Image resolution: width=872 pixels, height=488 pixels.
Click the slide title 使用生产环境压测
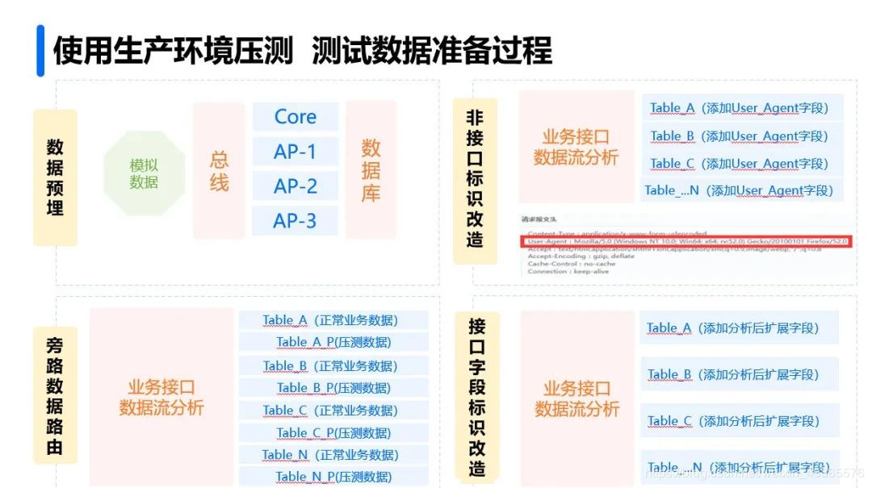173,51
